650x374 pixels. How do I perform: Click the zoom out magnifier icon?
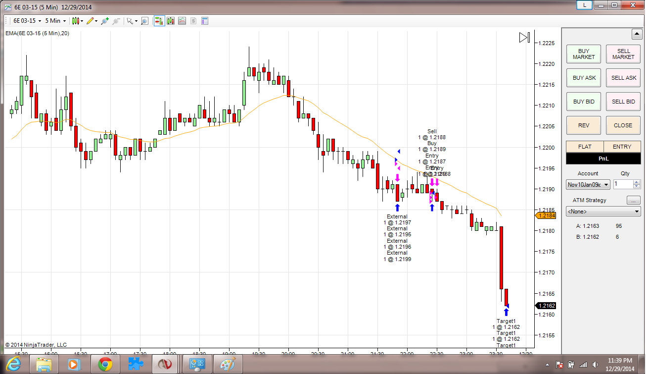tap(116, 21)
